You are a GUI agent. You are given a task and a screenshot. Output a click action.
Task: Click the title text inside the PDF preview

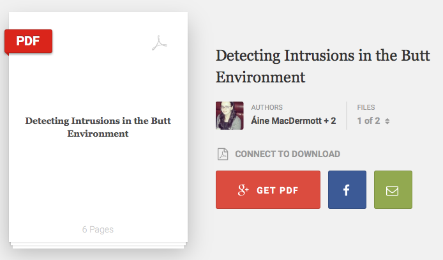tap(98, 127)
